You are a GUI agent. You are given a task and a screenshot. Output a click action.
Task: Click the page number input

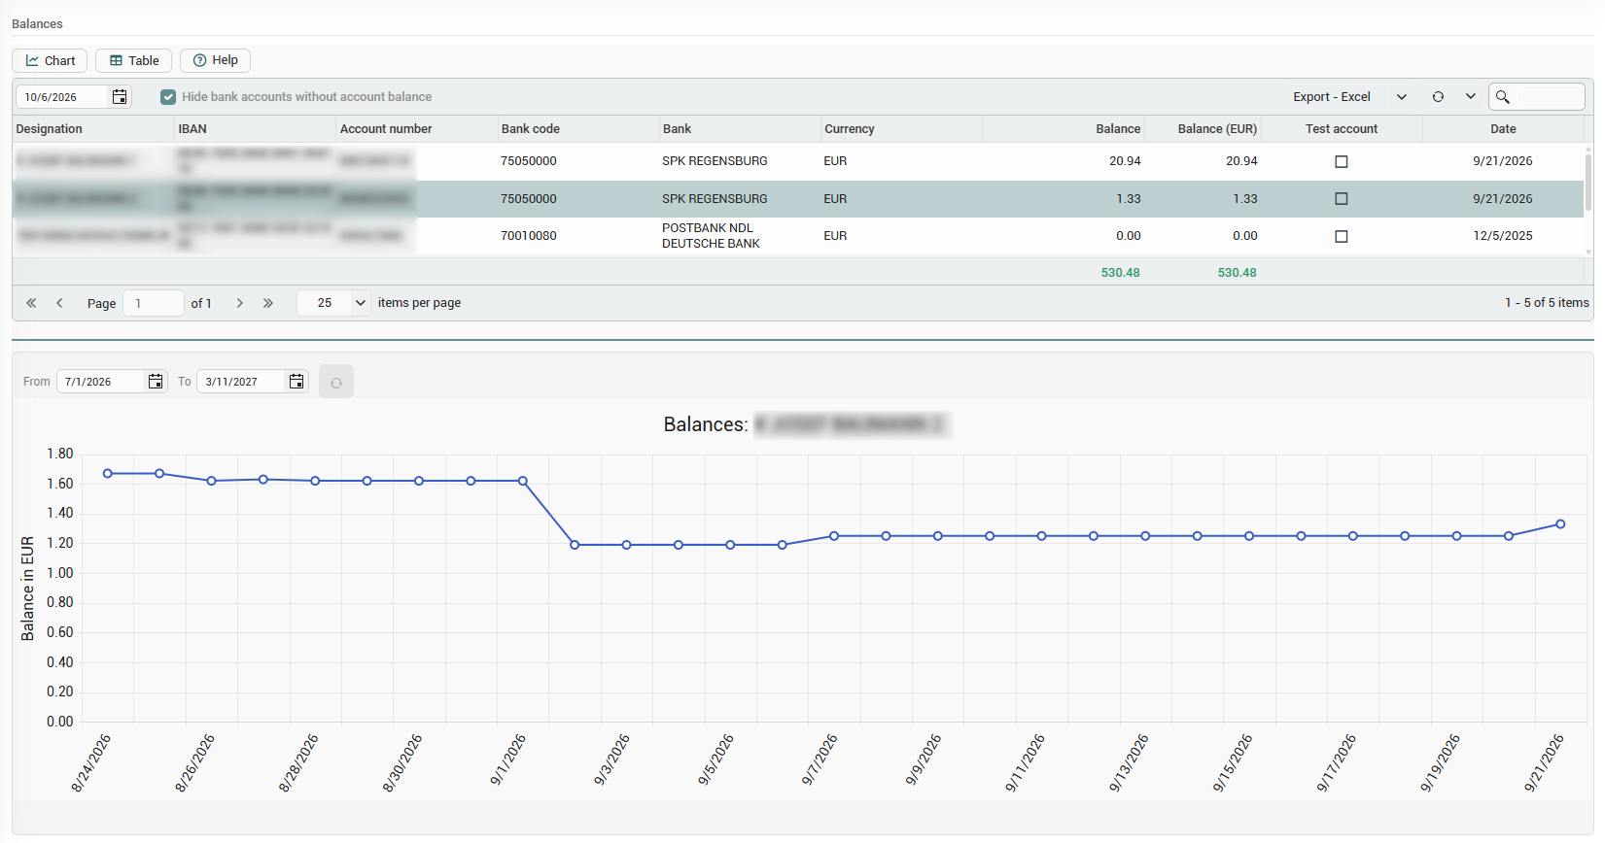(x=154, y=303)
